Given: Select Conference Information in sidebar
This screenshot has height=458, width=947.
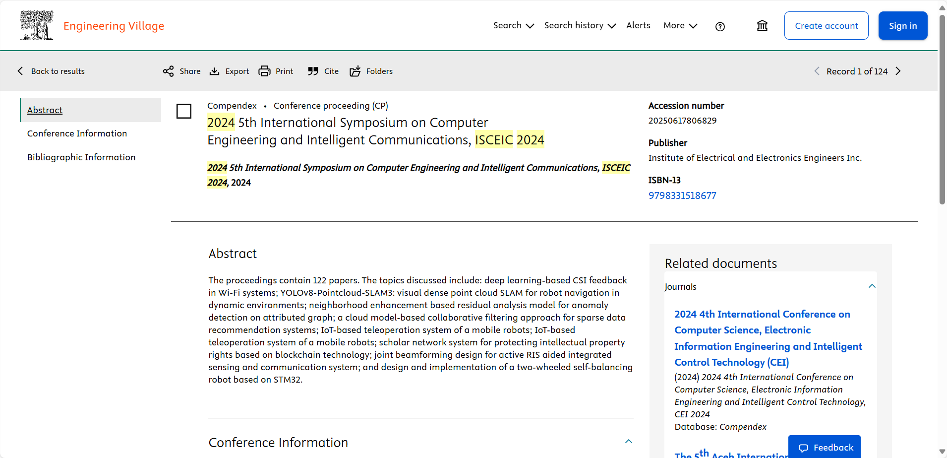Looking at the screenshot, I should tap(77, 133).
